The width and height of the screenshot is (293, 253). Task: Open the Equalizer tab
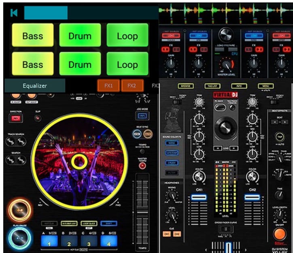click(35, 86)
